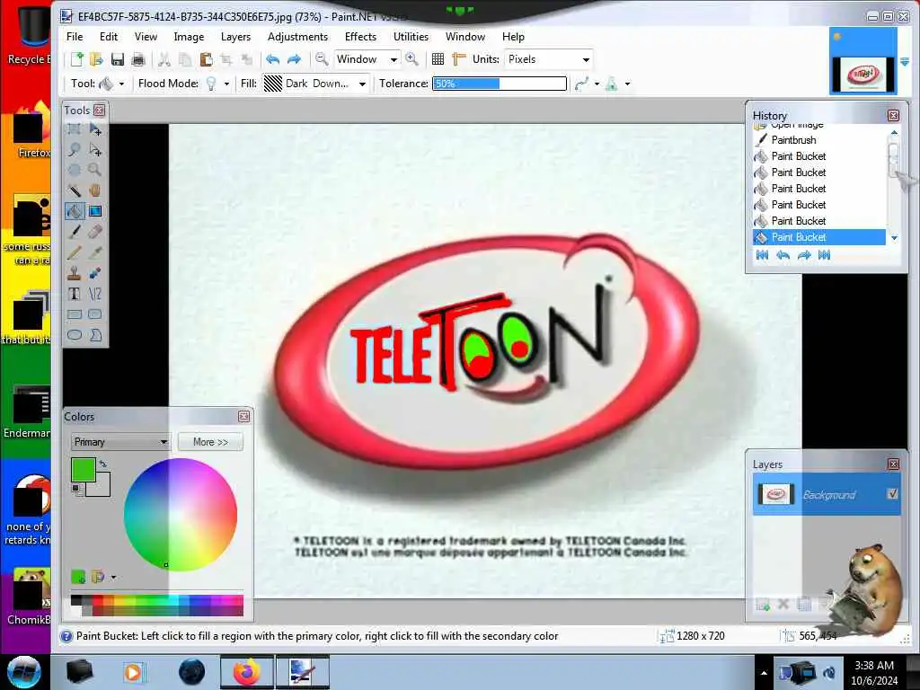Select the Lasso Select tool
The image size is (920, 690).
pyautogui.click(x=74, y=150)
